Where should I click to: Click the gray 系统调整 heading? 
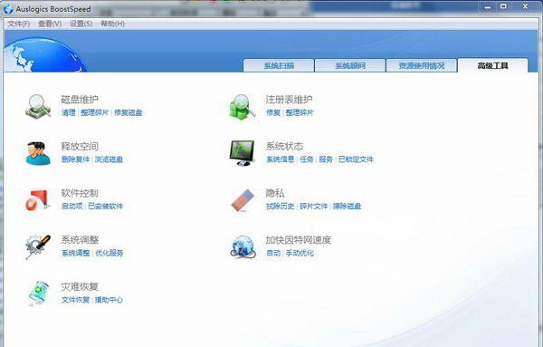pyautogui.click(x=80, y=240)
